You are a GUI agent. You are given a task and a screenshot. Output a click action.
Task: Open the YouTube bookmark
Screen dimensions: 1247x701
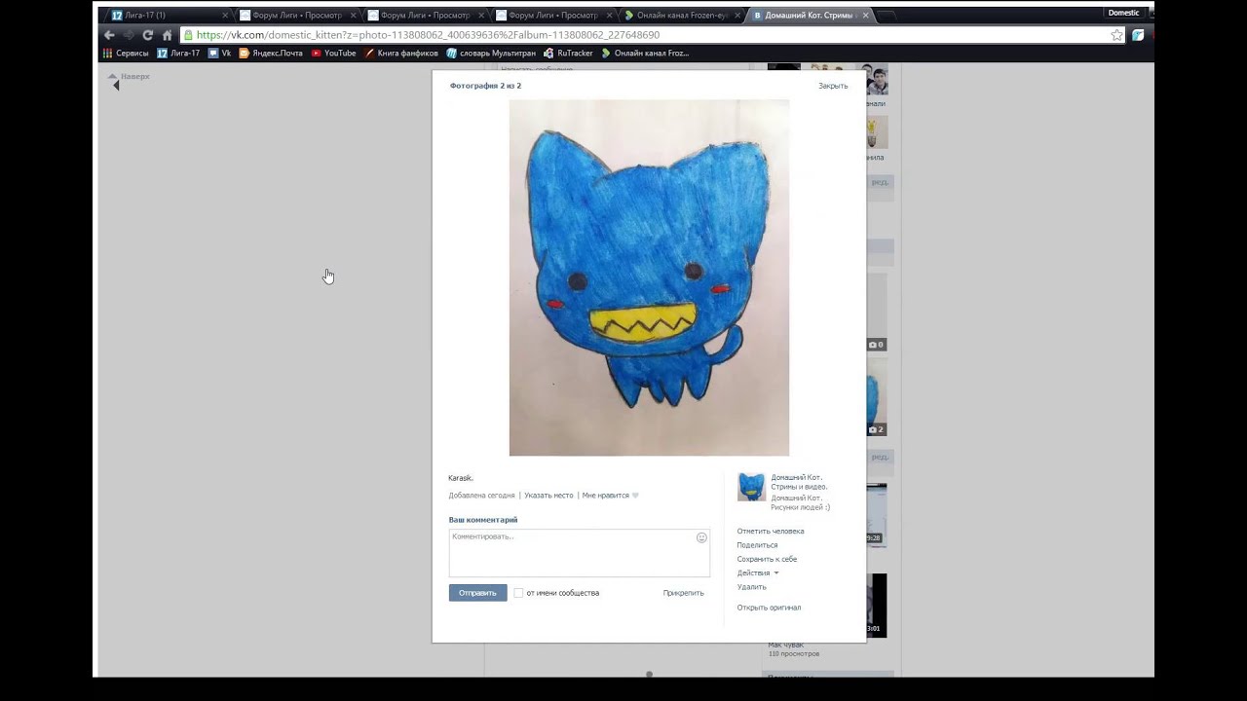pos(333,54)
